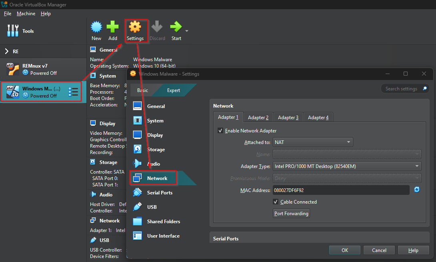
Task: Switch to the Expert settings mode
Action: coord(174,90)
